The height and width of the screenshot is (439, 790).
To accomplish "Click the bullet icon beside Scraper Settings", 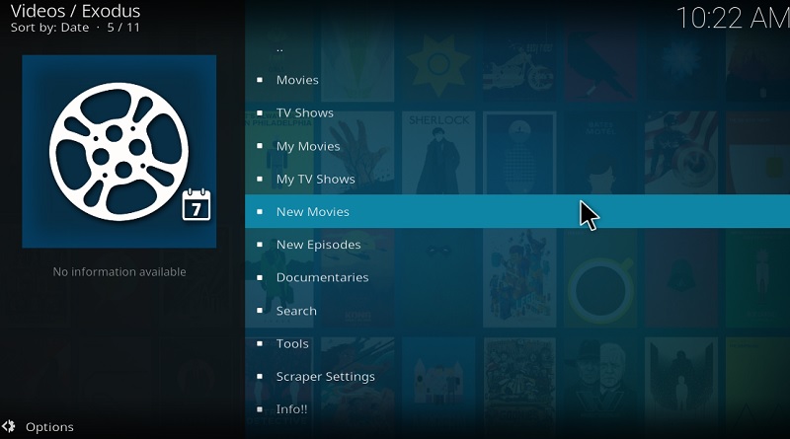I will [x=260, y=377].
